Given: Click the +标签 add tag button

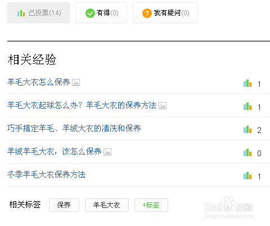Looking at the screenshot, I should (x=151, y=205).
